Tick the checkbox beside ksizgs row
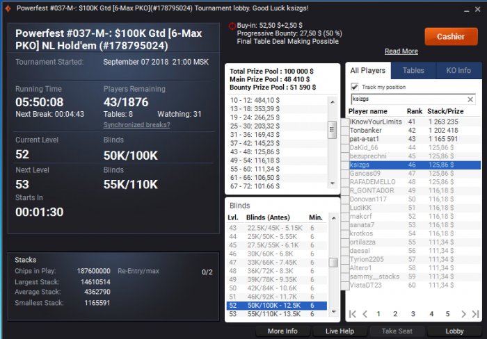 (345, 165)
